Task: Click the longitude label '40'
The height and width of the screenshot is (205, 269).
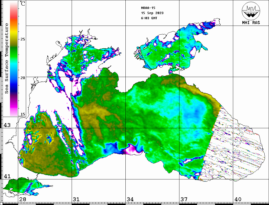Action: coord(238,199)
